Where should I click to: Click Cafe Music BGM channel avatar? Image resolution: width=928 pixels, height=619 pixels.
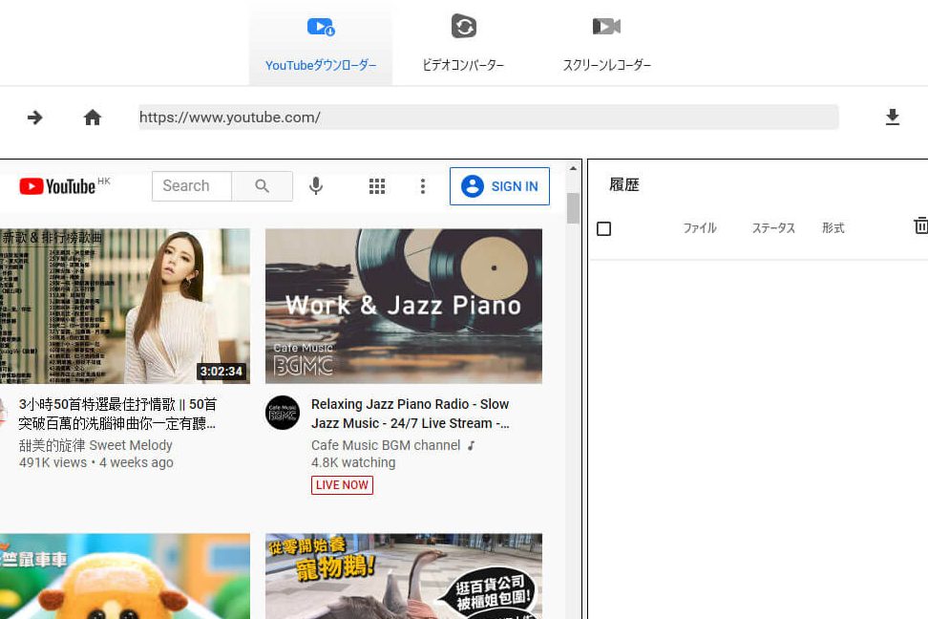(283, 413)
